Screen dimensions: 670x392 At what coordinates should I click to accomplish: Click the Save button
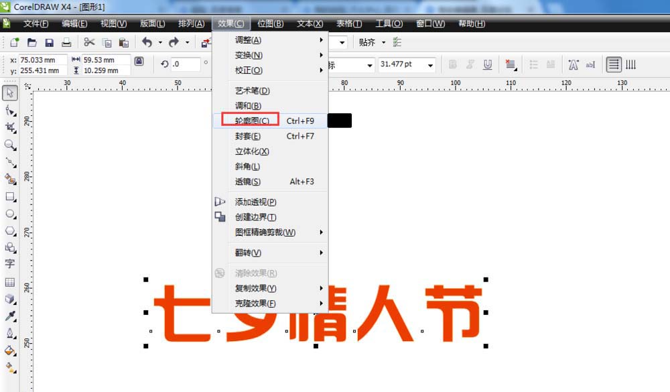[49, 42]
